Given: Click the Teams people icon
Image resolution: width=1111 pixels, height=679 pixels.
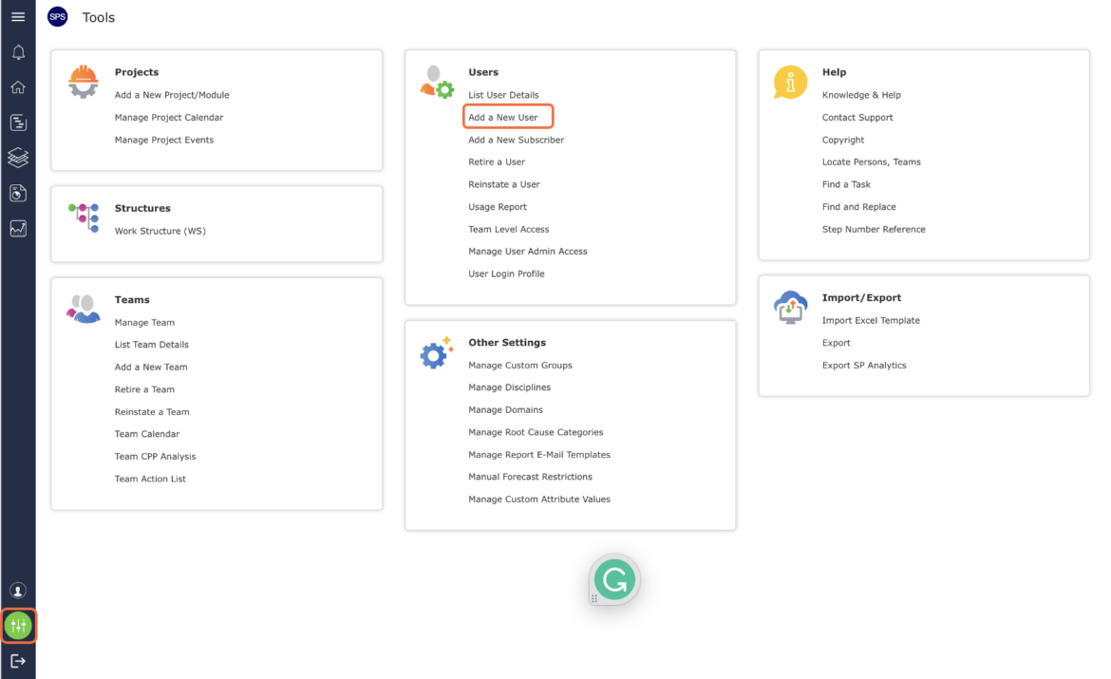Looking at the screenshot, I should (83, 309).
